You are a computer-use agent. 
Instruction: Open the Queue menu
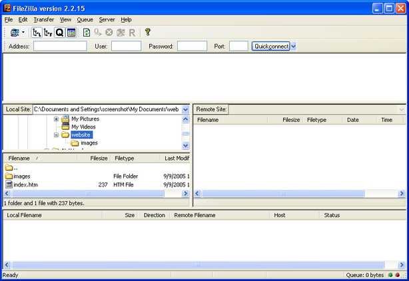click(85, 19)
